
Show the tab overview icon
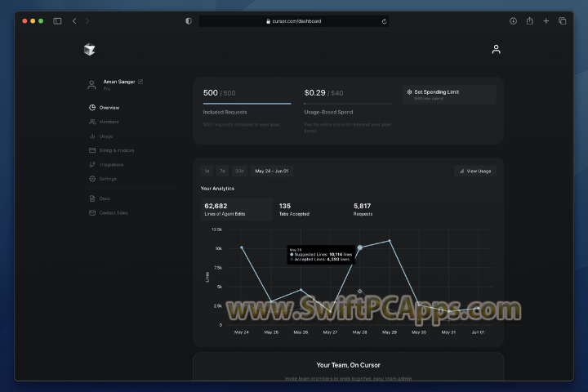tap(562, 21)
